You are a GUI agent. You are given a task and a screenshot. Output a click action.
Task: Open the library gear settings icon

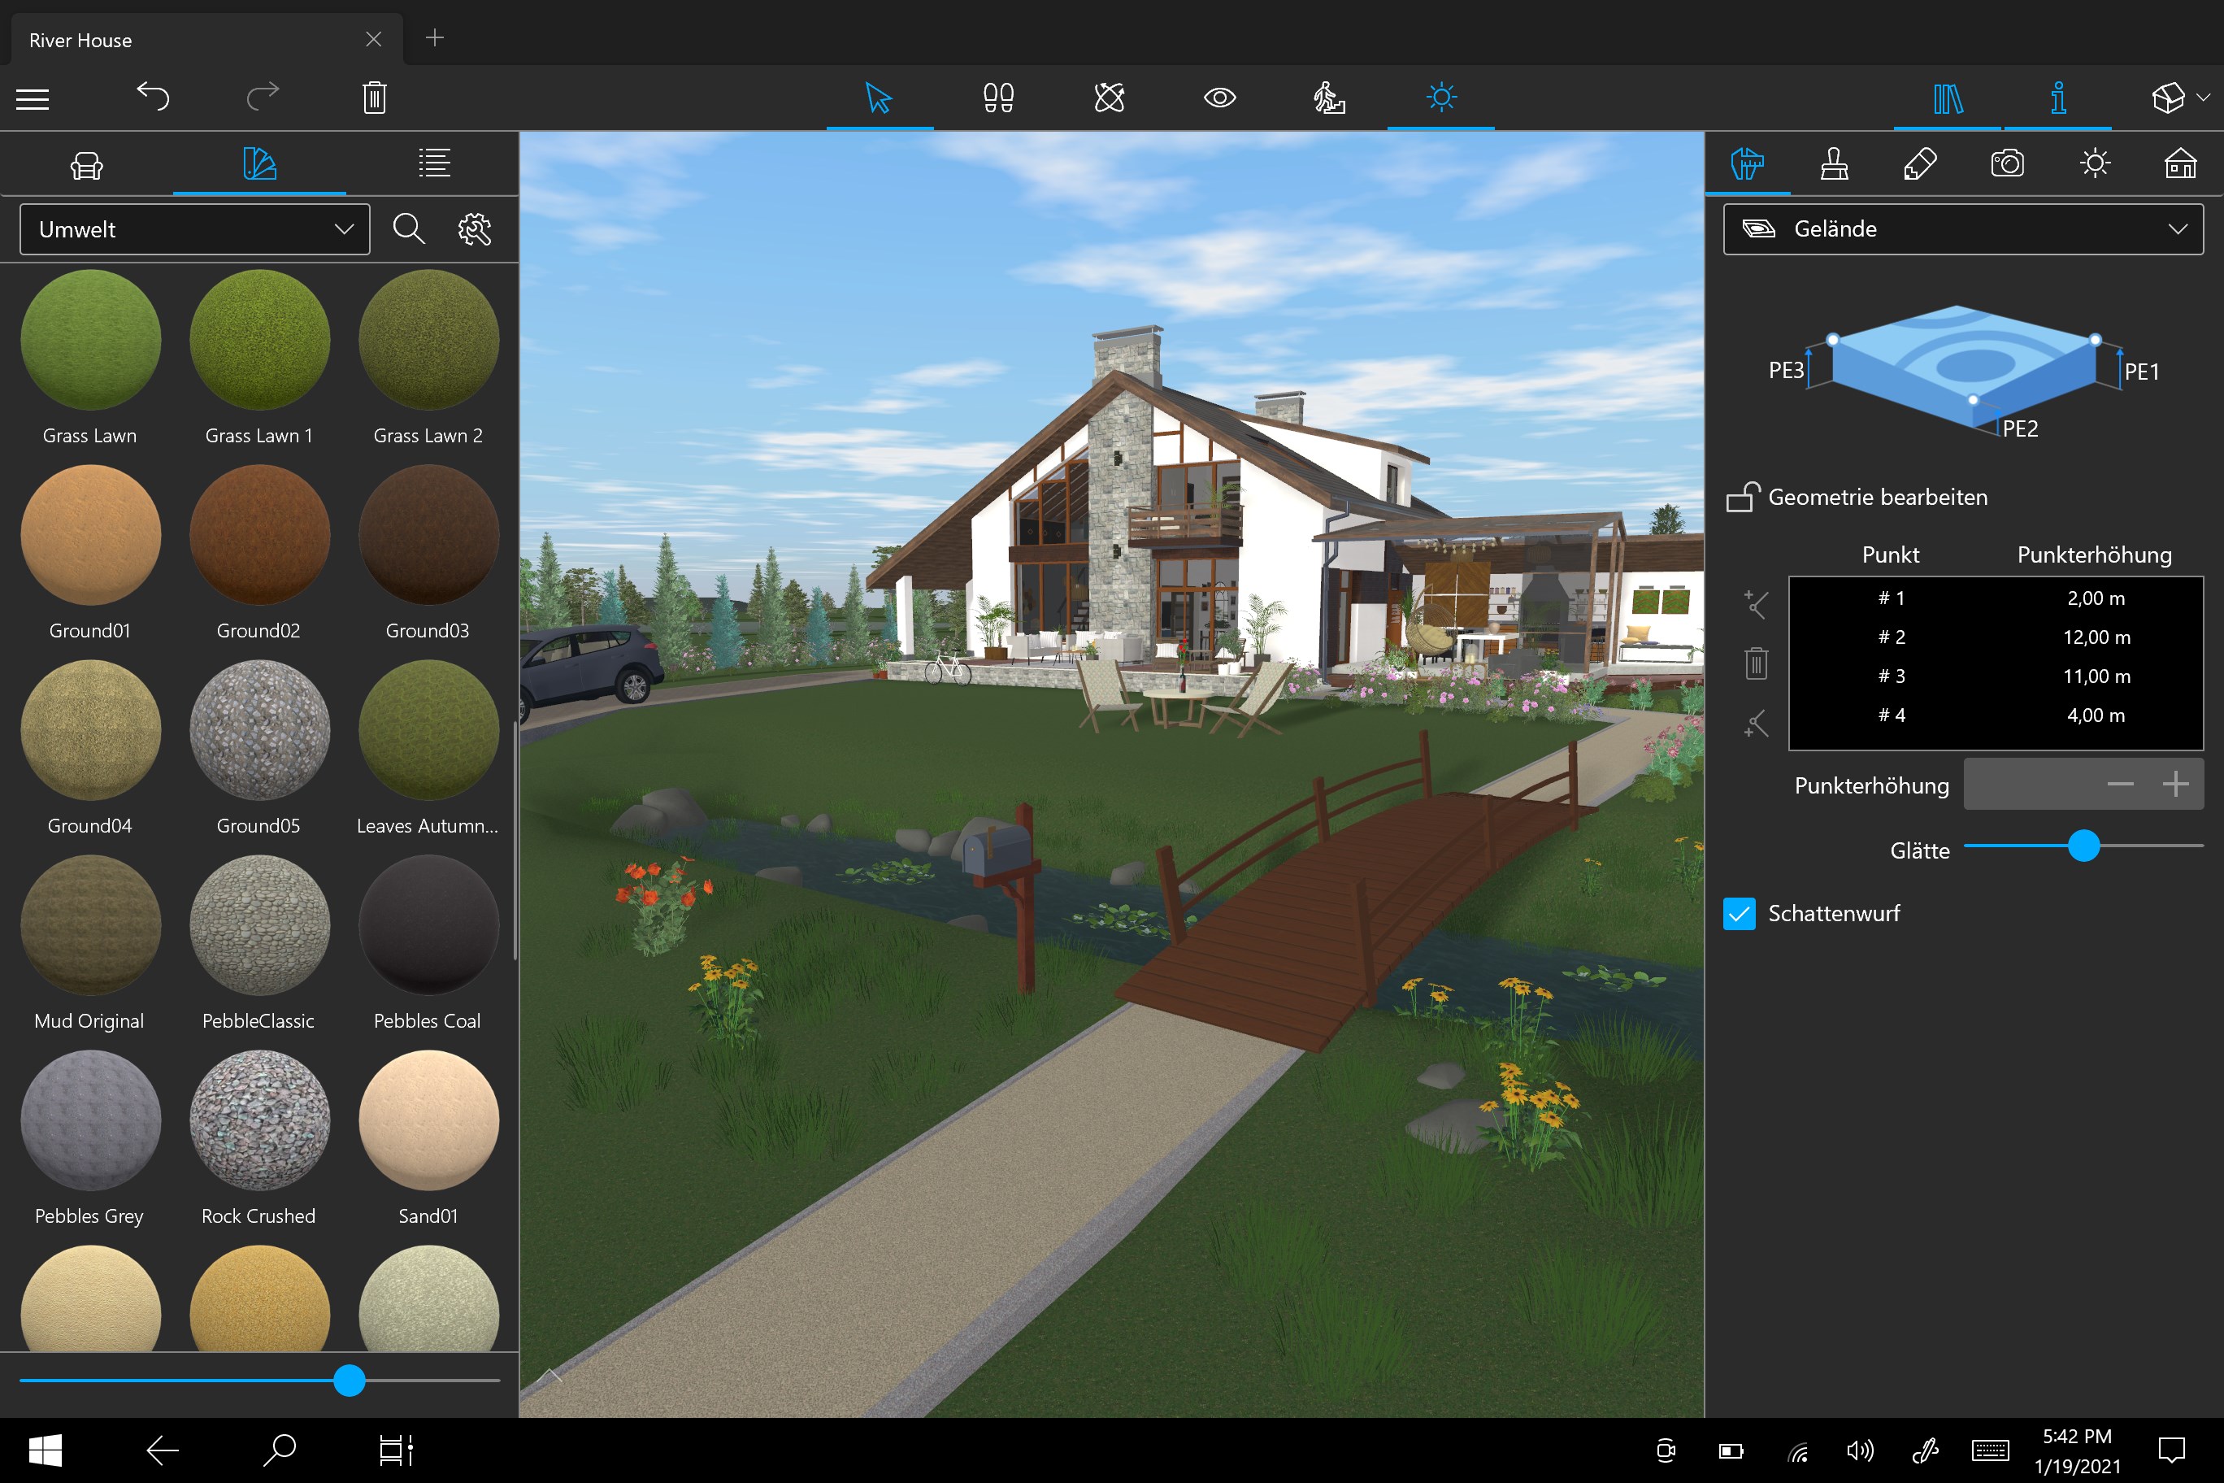[x=475, y=229]
